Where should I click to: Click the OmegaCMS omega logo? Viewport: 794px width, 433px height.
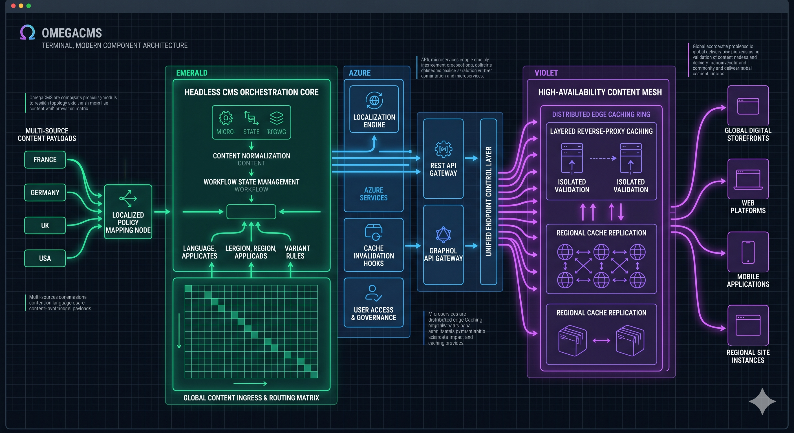(x=27, y=32)
